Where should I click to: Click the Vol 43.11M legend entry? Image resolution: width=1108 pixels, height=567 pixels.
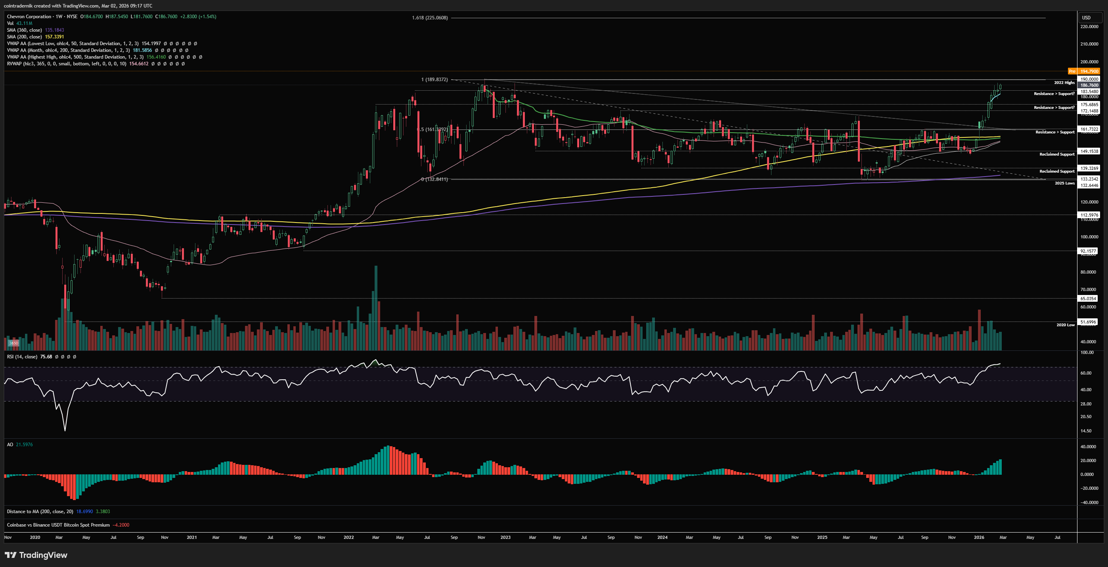pos(20,23)
